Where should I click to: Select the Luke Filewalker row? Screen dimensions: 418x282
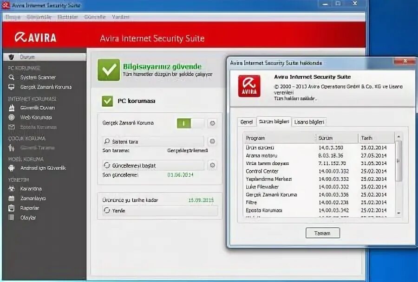coord(320,187)
